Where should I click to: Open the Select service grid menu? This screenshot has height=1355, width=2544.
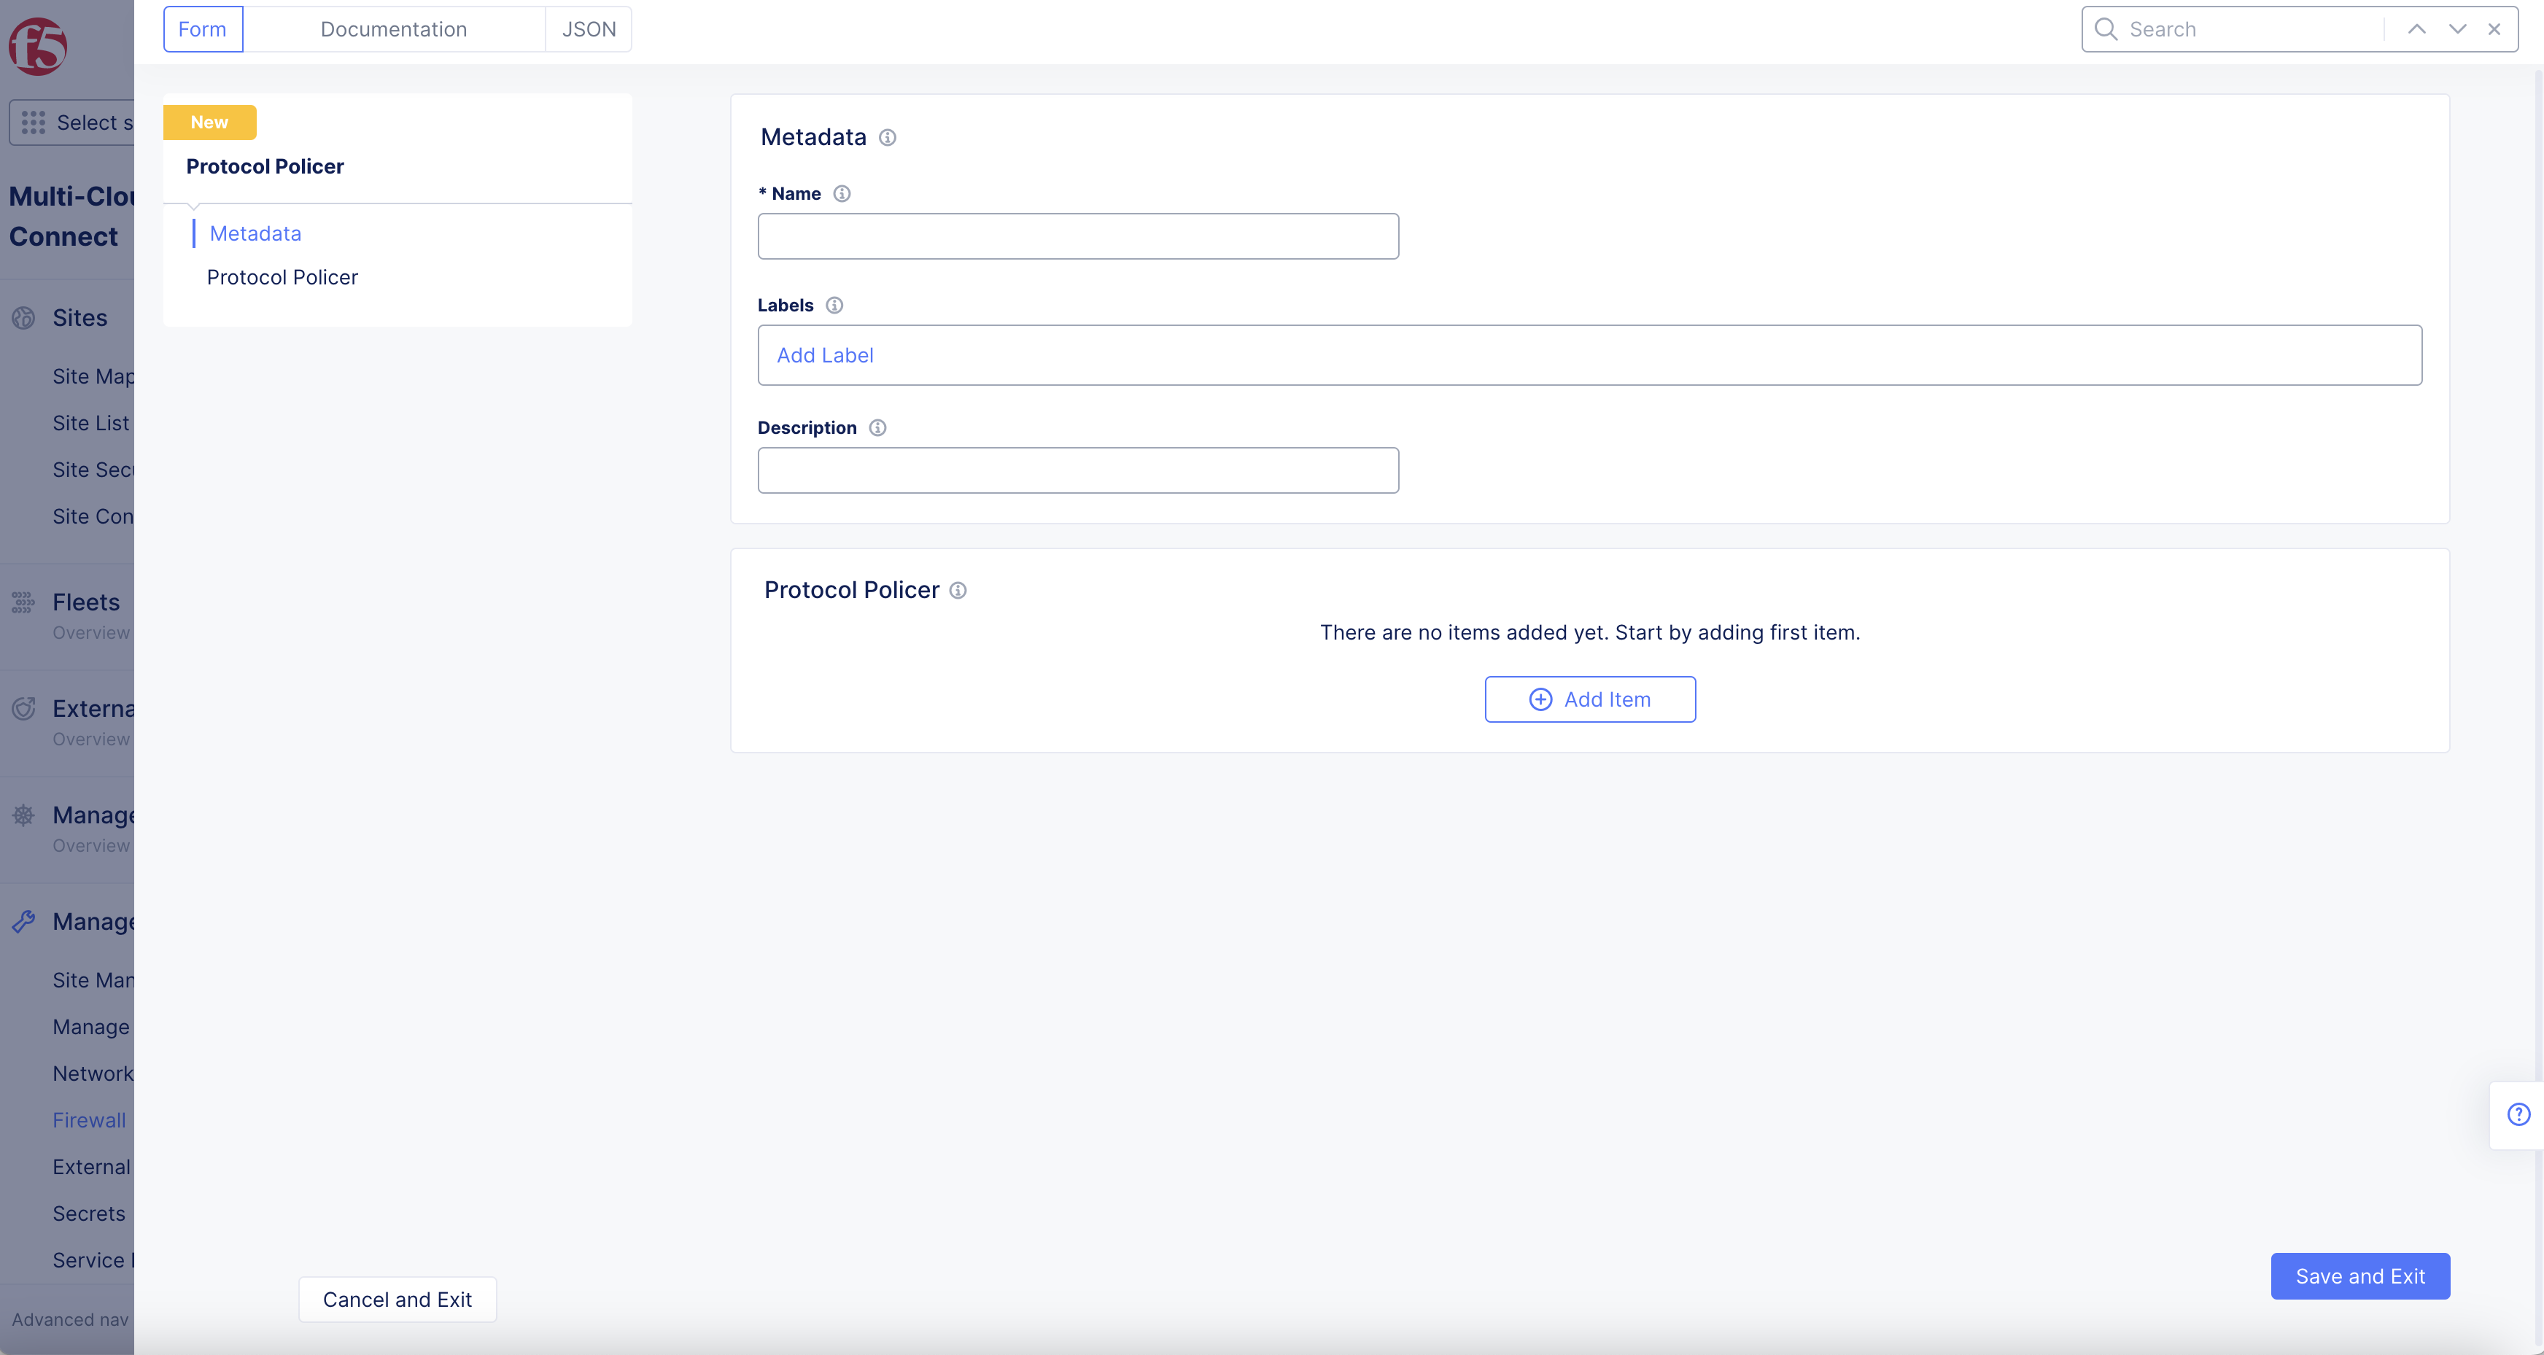click(x=34, y=123)
